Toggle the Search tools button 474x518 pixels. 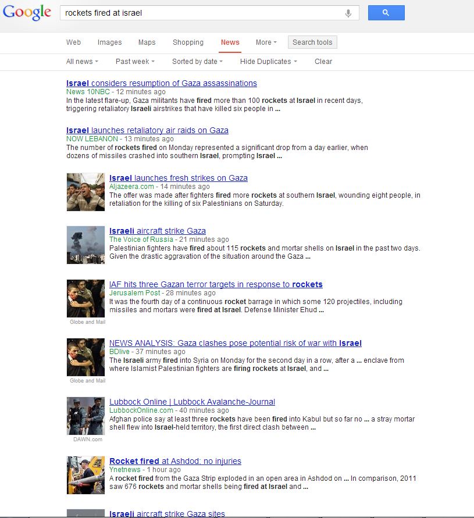pos(312,42)
